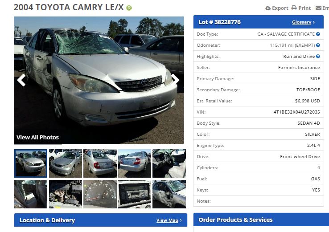Select the radio console thumbnail
Image resolution: width=329 pixels, height=232 pixels.
point(135,194)
